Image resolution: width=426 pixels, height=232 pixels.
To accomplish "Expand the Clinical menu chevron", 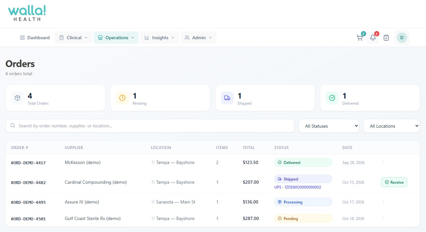I will point(86,38).
